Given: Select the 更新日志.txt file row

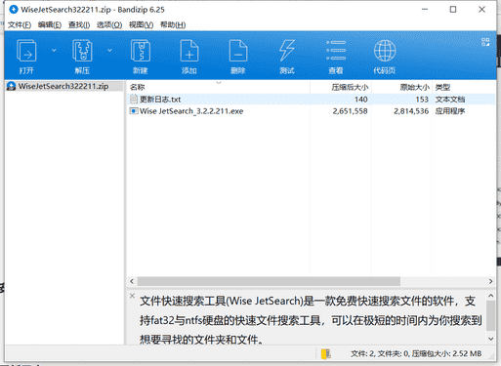Looking at the screenshot, I should (x=311, y=100).
